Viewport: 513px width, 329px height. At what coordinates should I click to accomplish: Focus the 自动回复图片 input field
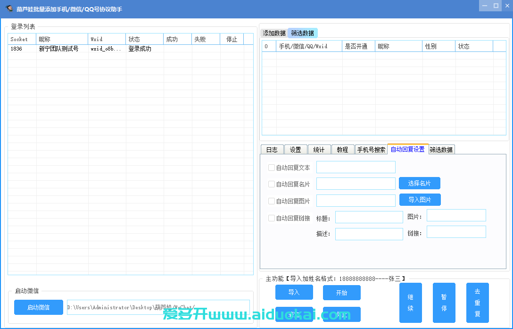(356, 201)
